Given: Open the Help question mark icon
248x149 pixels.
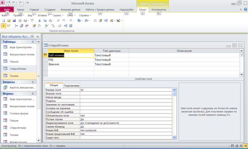Looking at the screenshot, I should coord(245,10).
